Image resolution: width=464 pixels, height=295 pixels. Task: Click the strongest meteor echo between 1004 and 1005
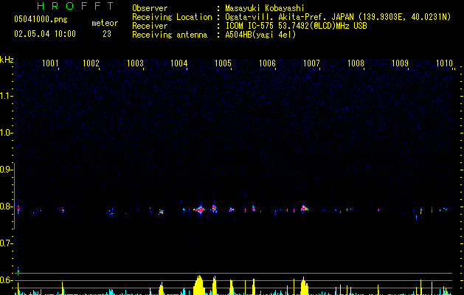(x=200, y=209)
